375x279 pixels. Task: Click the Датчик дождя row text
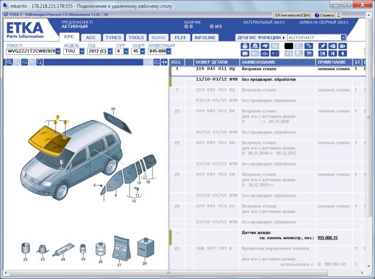tap(256, 232)
